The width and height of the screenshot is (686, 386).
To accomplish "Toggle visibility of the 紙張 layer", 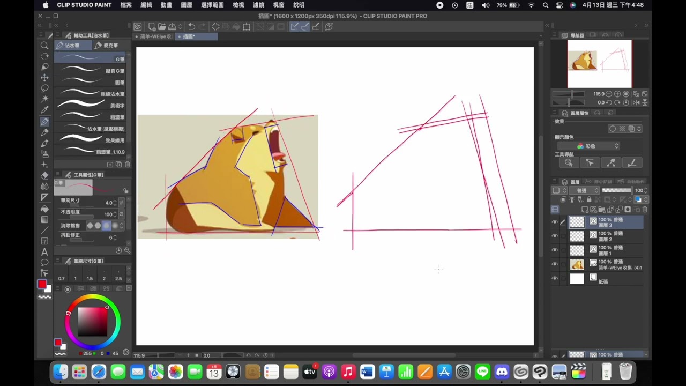I will point(555,278).
